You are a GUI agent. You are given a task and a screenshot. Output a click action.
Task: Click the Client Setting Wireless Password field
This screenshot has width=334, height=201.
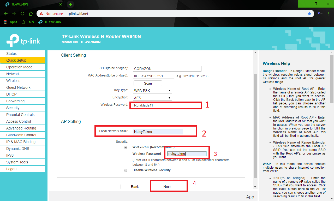[167, 105]
